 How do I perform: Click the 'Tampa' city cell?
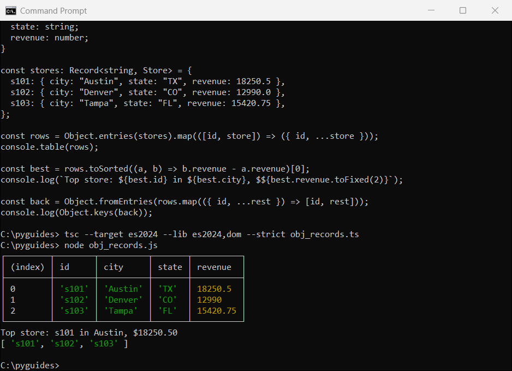click(x=121, y=311)
